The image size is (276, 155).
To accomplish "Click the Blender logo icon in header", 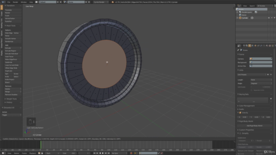I will pyautogui.click(x=113, y=2).
